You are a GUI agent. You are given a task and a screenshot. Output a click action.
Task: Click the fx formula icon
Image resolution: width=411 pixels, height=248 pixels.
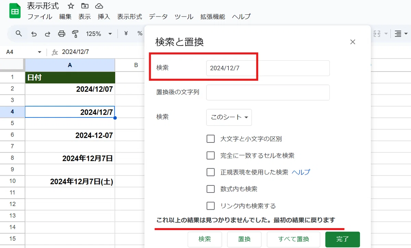55,52
